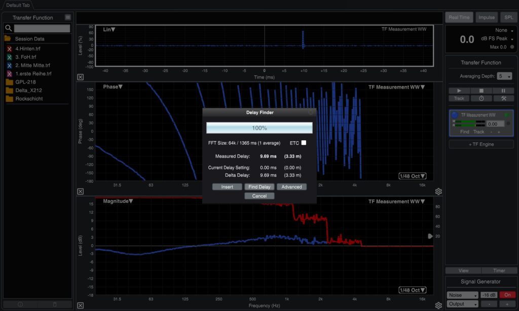Image resolution: width=519 pixels, height=311 pixels.
Task: Open the Averaging Depth dropdown
Action: (x=504, y=76)
